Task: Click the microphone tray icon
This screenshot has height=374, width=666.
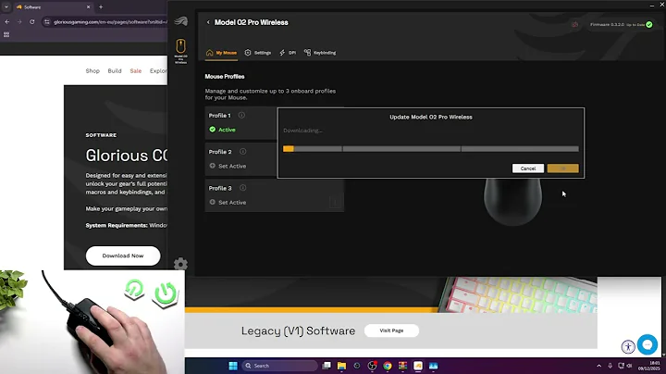Action: click(610, 366)
